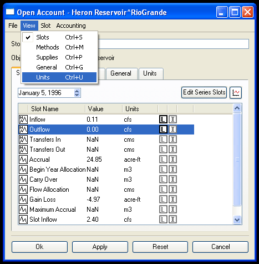The width and height of the screenshot is (259, 264).
Task: Click the slot icon for Transfers In
Action: 23,140
